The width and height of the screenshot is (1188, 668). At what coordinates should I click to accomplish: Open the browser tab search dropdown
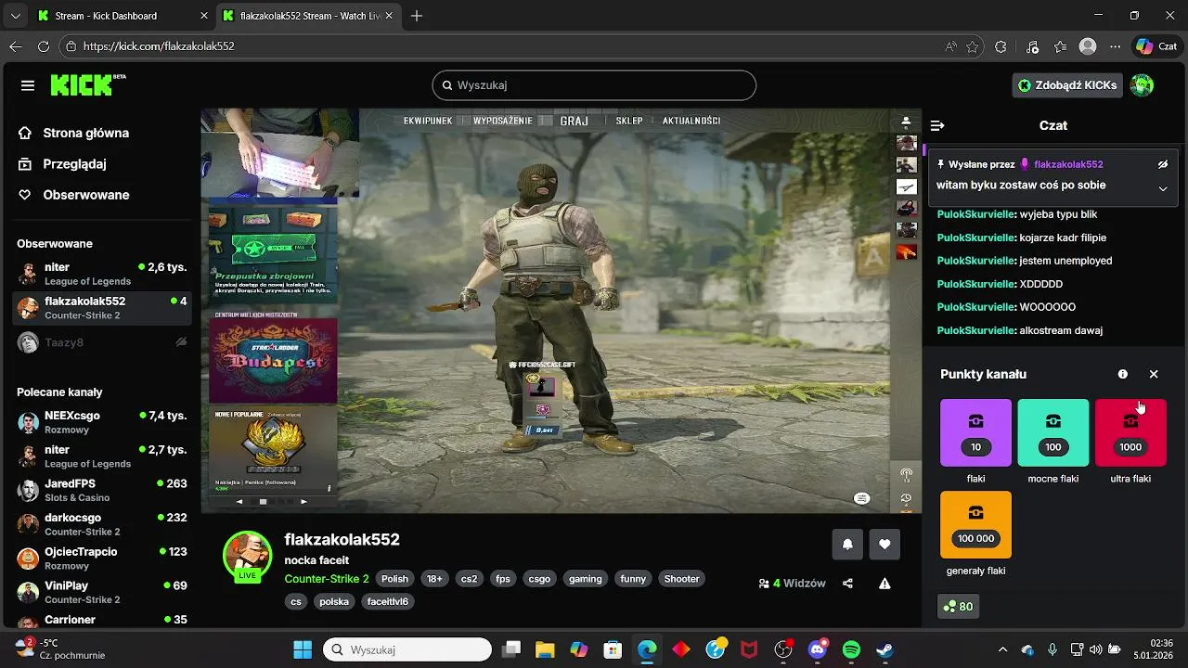point(15,16)
